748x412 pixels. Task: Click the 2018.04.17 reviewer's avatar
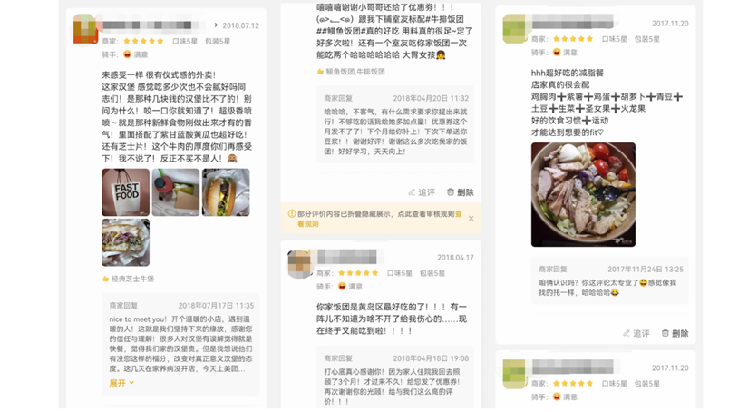click(299, 263)
